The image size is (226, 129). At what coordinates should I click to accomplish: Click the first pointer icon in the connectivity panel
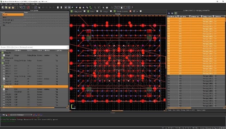click(169, 13)
